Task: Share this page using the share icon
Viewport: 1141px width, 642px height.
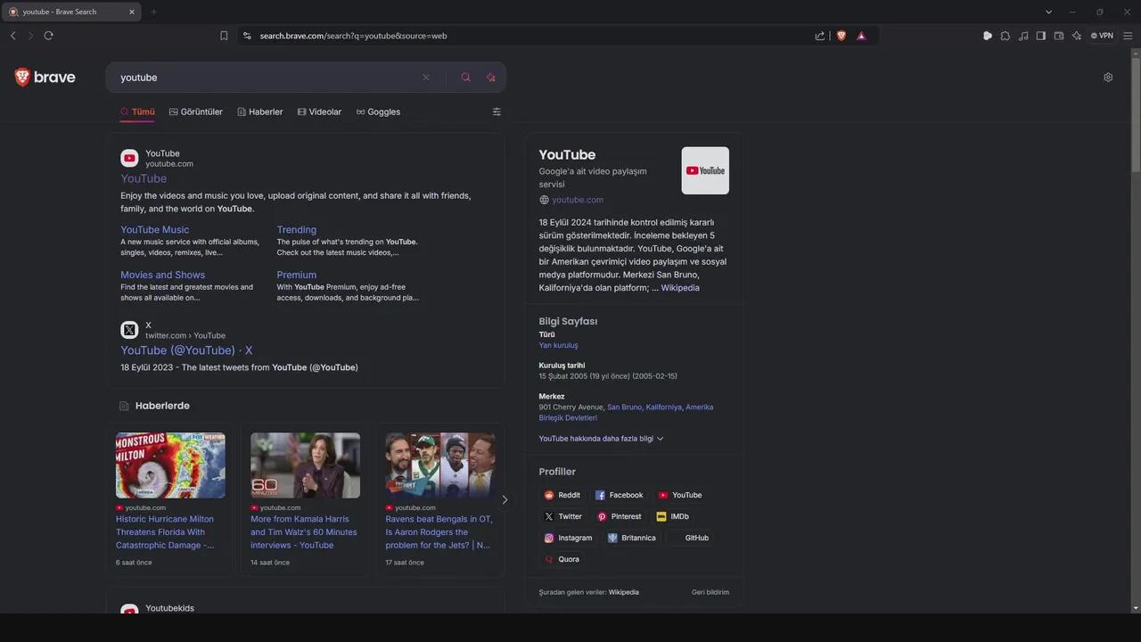Action: [x=820, y=36]
